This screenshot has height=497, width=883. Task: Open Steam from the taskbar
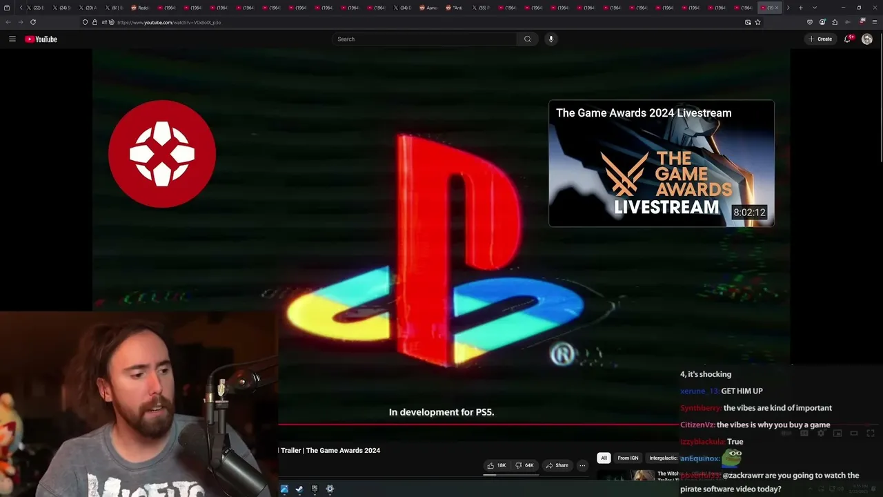(299, 489)
